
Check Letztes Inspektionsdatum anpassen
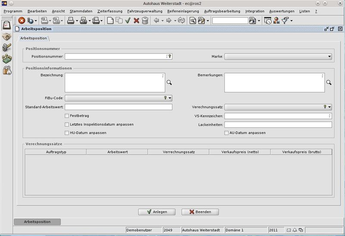pos(67,125)
